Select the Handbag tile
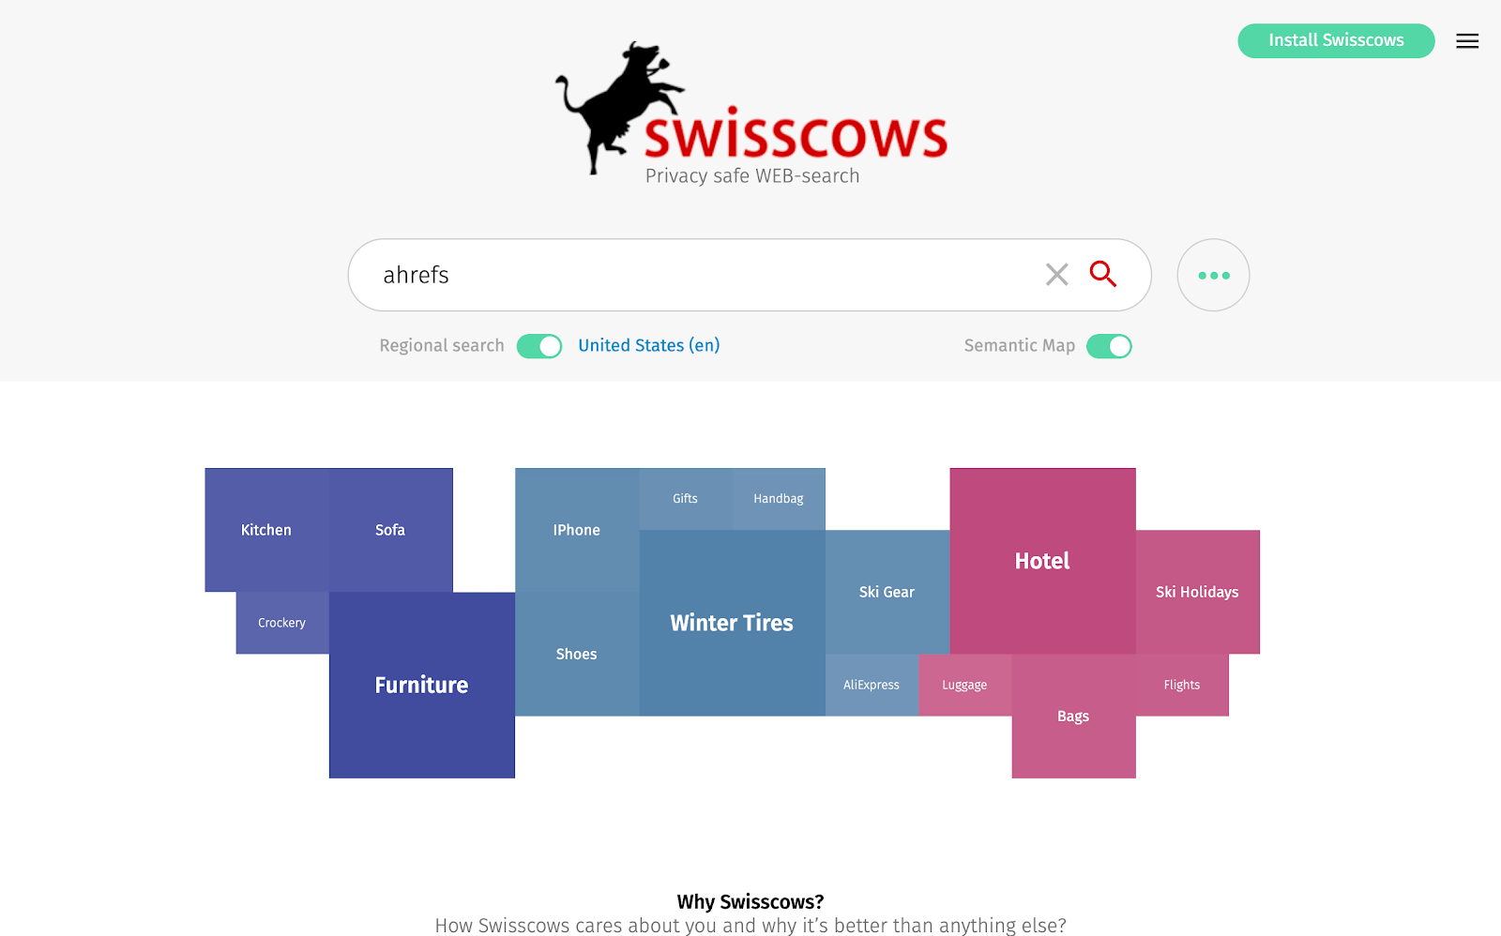This screenshot has width=1501, height=936. click(x=779, y=499)
